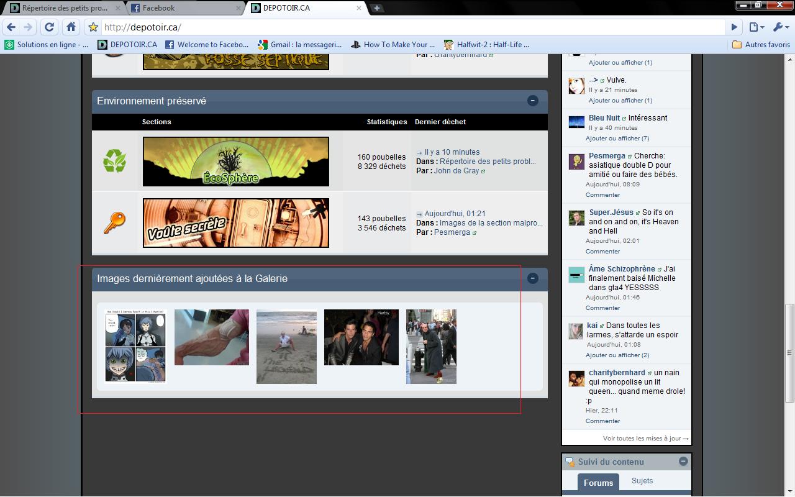Go to the Home page icon

[x=71, y=27]
